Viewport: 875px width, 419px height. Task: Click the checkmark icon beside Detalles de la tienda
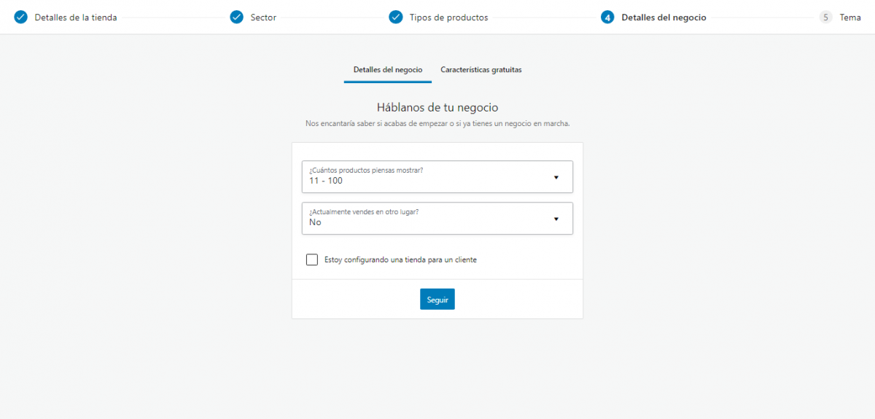[20, 17]
